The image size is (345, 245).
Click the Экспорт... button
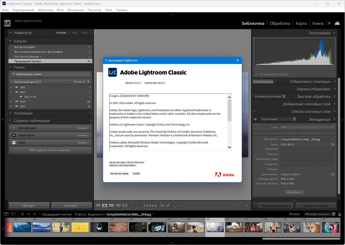point(72,205)
